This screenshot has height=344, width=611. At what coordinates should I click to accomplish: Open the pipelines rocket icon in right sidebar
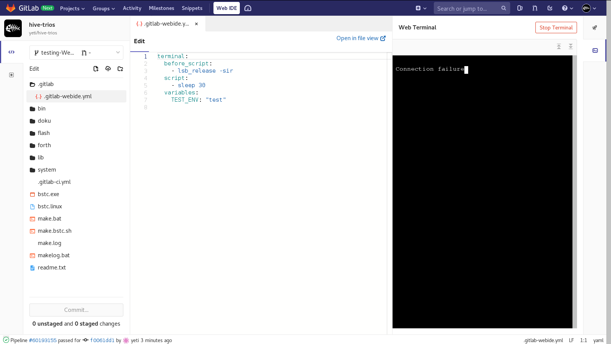coord(595,28)
